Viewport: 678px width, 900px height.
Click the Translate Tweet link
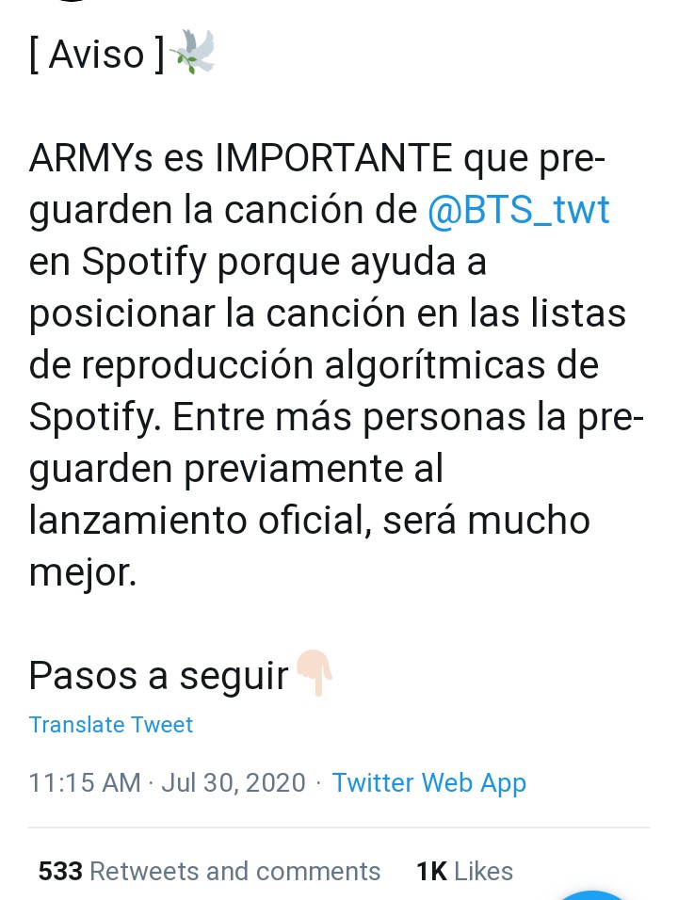pyautogui.click(x=111, y=725)
